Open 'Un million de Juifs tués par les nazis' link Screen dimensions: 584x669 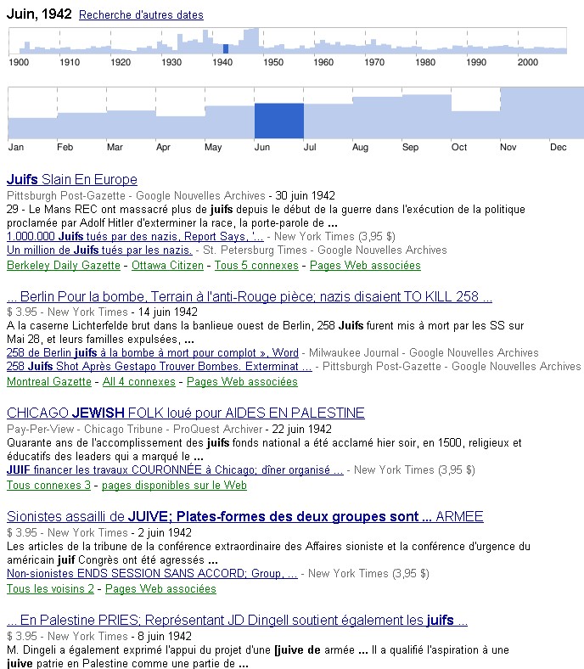point(99,250)
